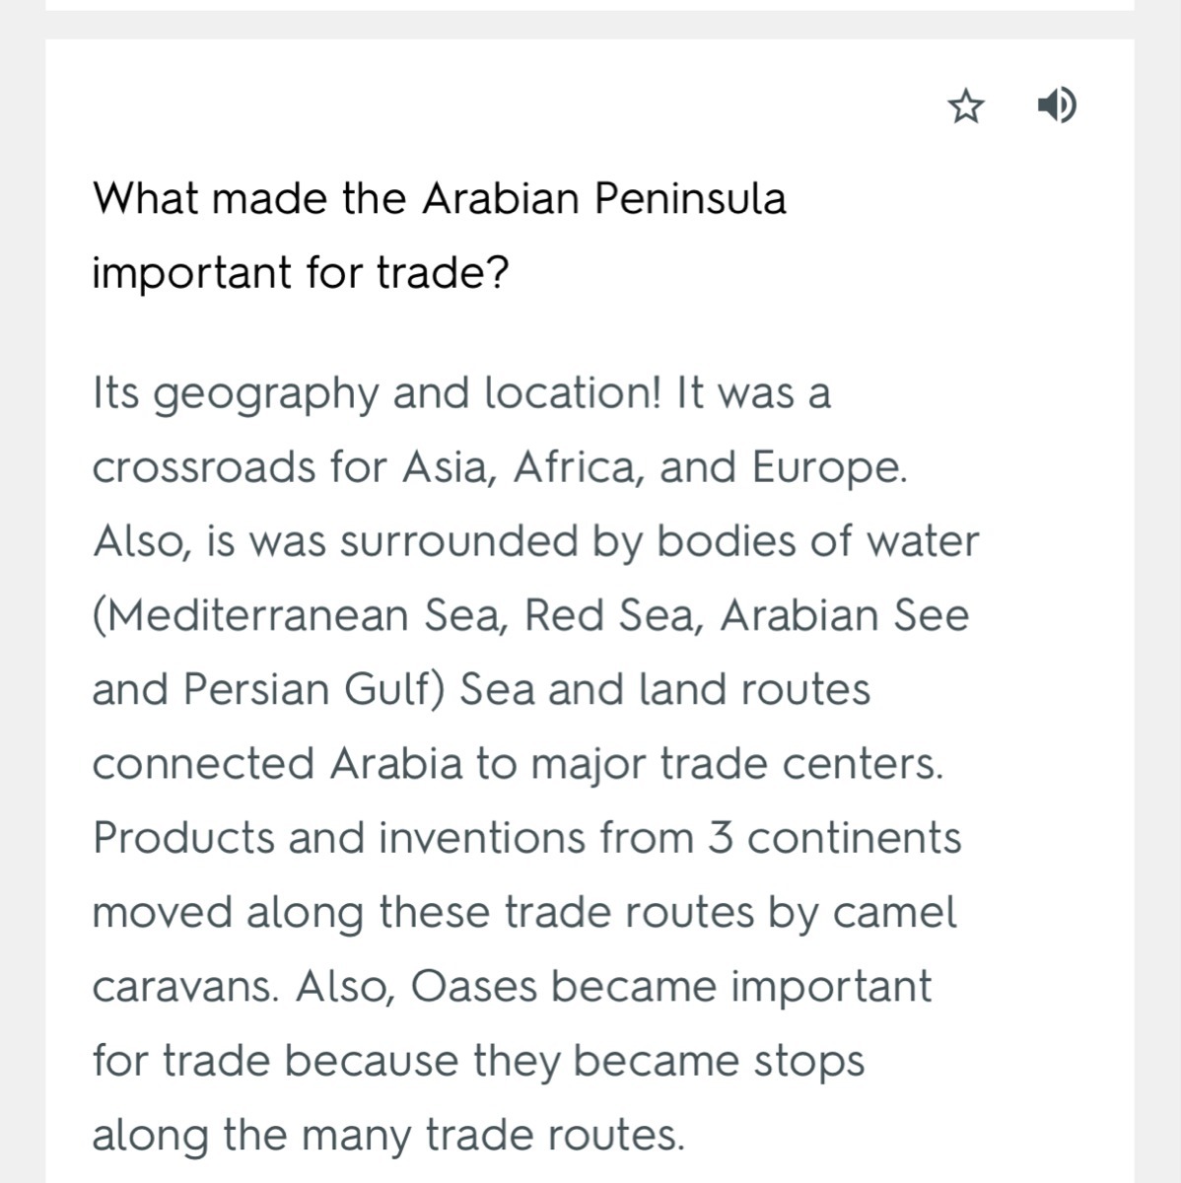Click the phrase 'camel caravans' in the answer

pos(893,913)
